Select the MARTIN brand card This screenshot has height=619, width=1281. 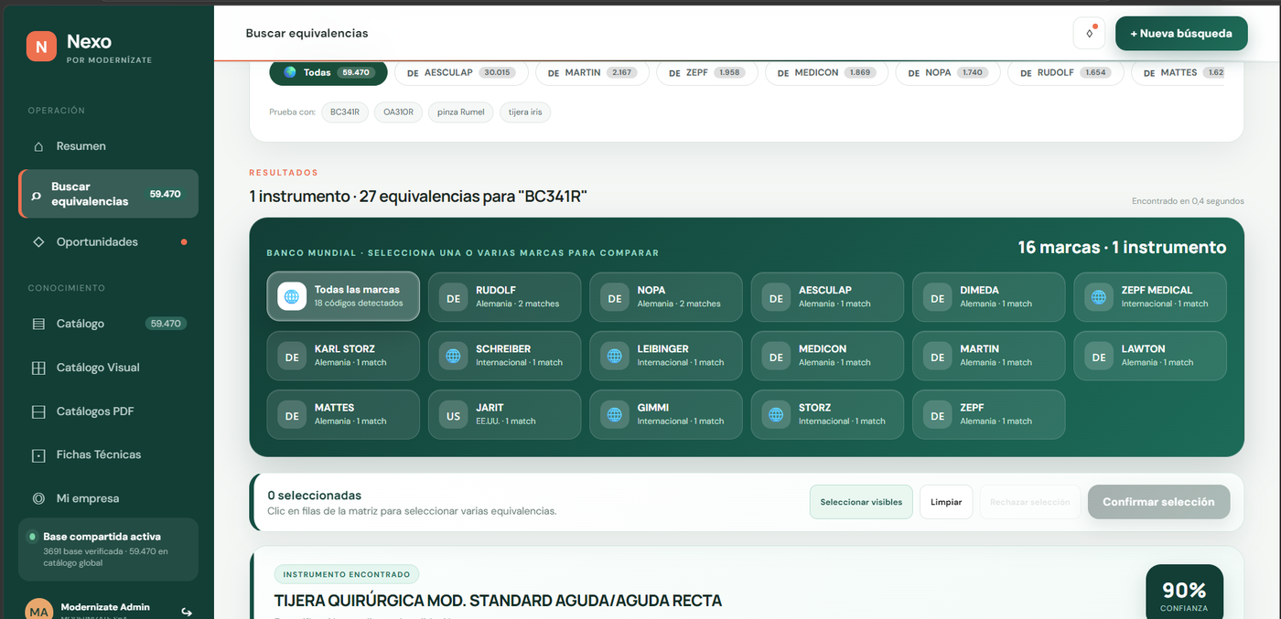coord(989,355)
